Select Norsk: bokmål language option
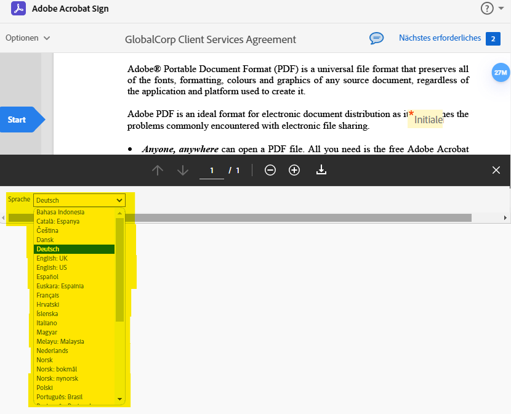Screen dimensions: 511x414 (74, 369)
